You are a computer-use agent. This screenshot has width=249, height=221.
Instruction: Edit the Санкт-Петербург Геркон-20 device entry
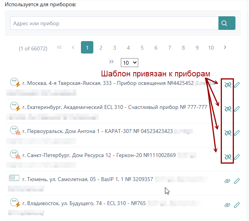(x=237, y=157)
